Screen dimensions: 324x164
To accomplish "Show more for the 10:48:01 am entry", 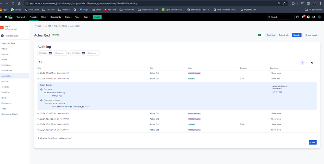I will 276,130.
